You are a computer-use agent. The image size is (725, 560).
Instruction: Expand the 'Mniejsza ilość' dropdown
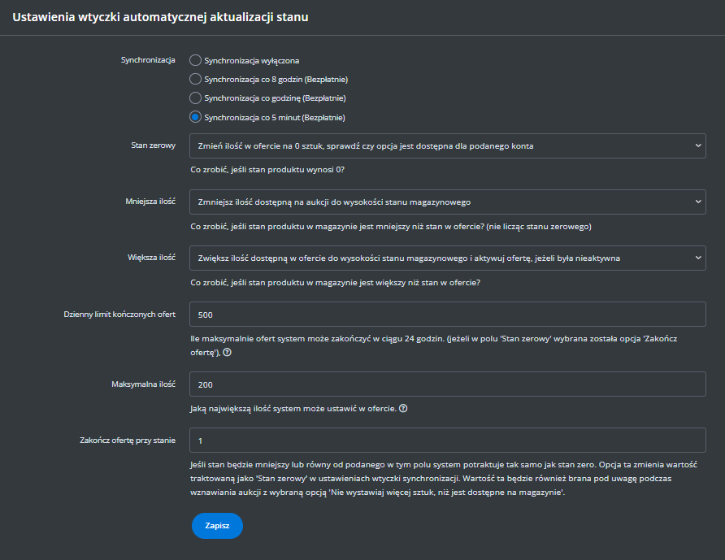(x=447, y=202)
